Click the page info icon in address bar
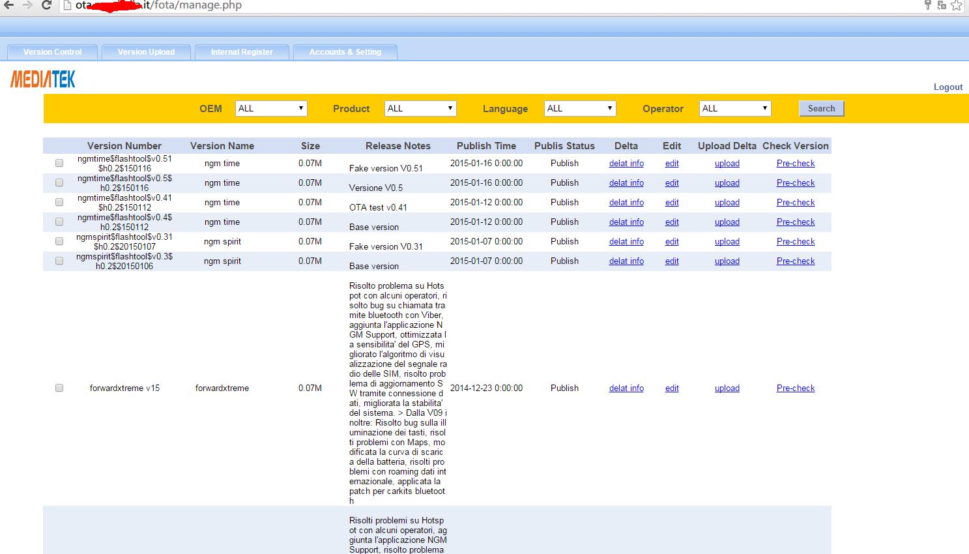The height and width of the screenshot is (554, 969). 66,5
